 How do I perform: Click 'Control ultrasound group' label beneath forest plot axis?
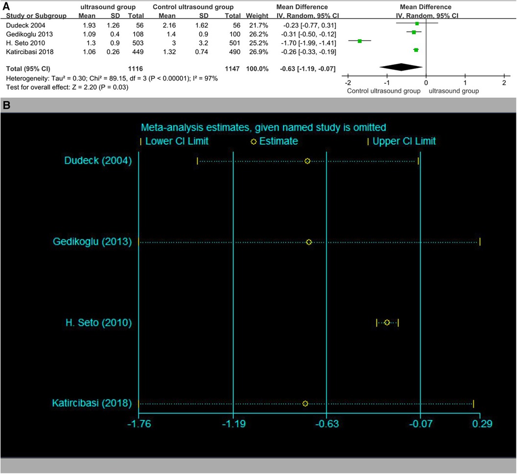tap(384, 91)
